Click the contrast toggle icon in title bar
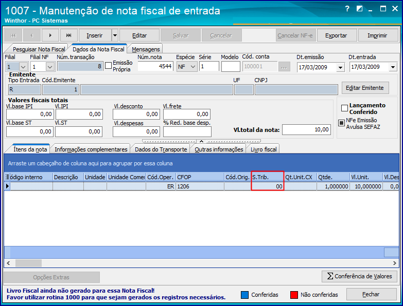The width and height of the screenshot is (403, 306). pyautogui.click(x=359, y=9)
